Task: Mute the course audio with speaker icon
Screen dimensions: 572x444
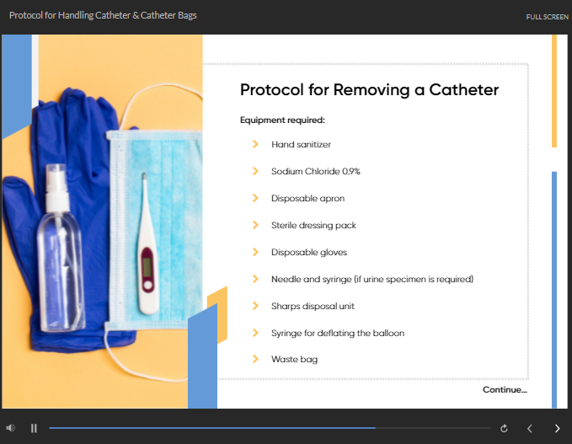Action: [11, 428]
